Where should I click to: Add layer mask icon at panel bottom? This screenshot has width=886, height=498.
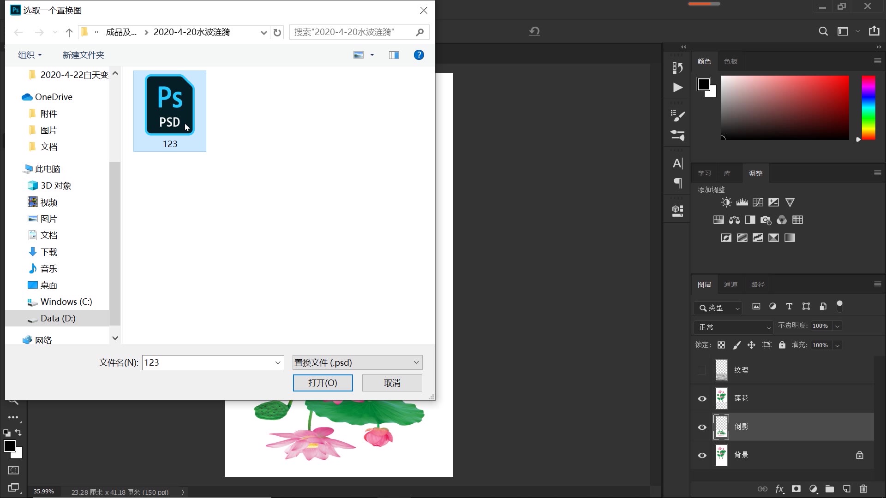pos(796,489)
